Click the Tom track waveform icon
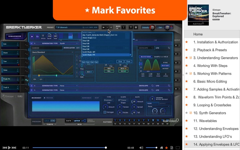 pos(26,63)
